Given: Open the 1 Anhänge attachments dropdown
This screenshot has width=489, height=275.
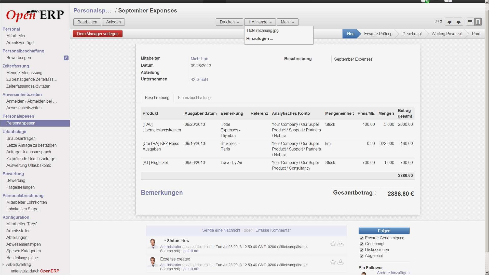Looking at the screenshot, I should [260, 22].
